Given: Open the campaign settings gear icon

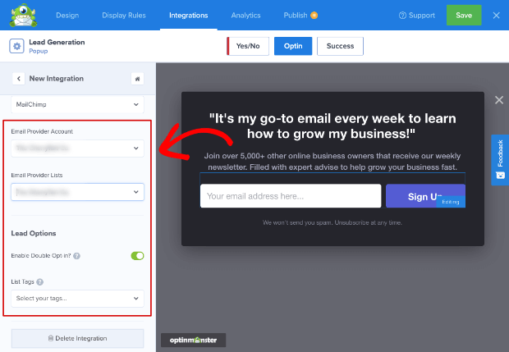Looking at the screenshot, I should pos(16,46).
